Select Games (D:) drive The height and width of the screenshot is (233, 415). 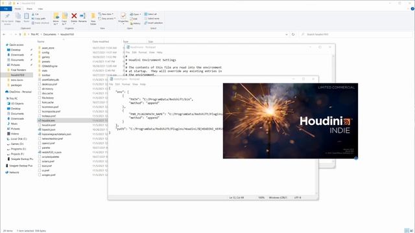18,144
